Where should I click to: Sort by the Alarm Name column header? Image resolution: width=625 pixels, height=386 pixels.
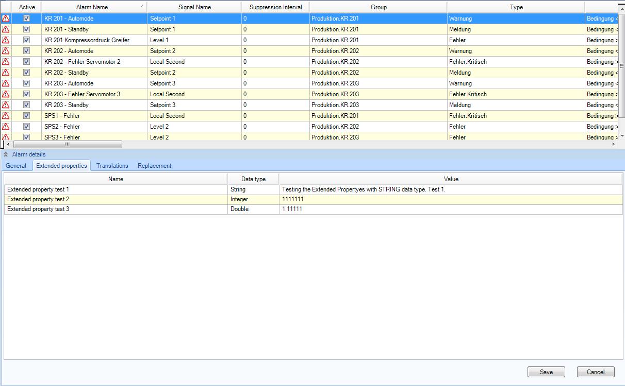tap(93, 7)
